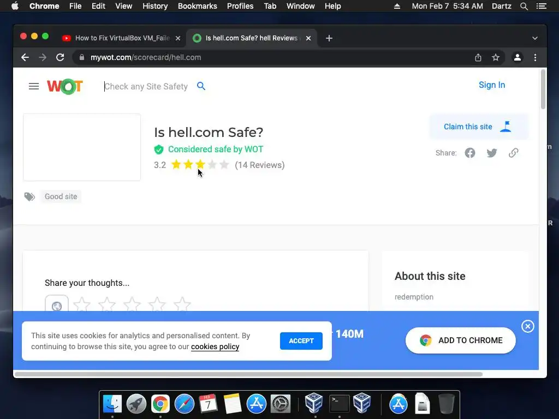Viewport: 559px width, 419px height.
Task: Open the File menu
Action: [x=75, y=6]
